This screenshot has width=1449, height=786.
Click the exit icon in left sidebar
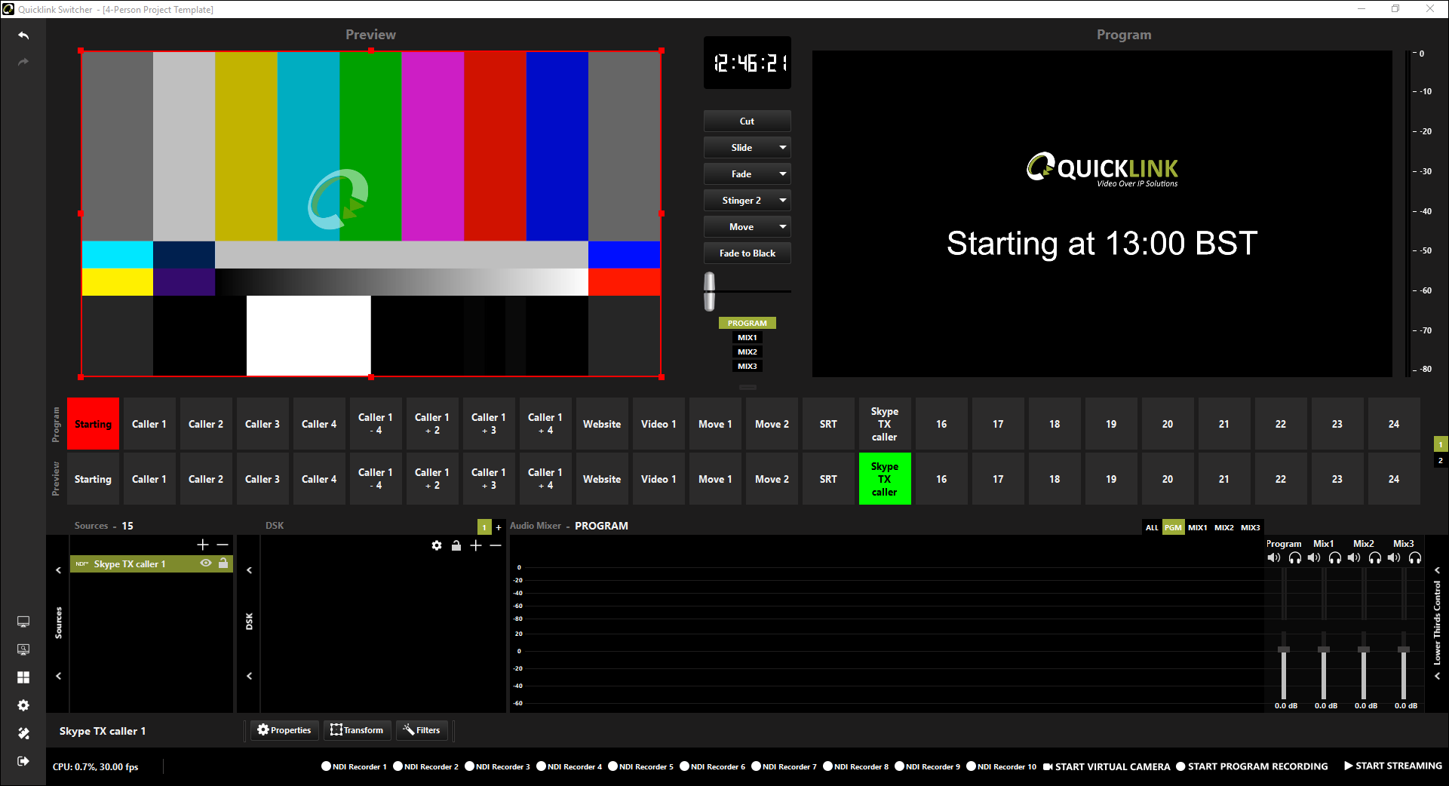point(23,761)
